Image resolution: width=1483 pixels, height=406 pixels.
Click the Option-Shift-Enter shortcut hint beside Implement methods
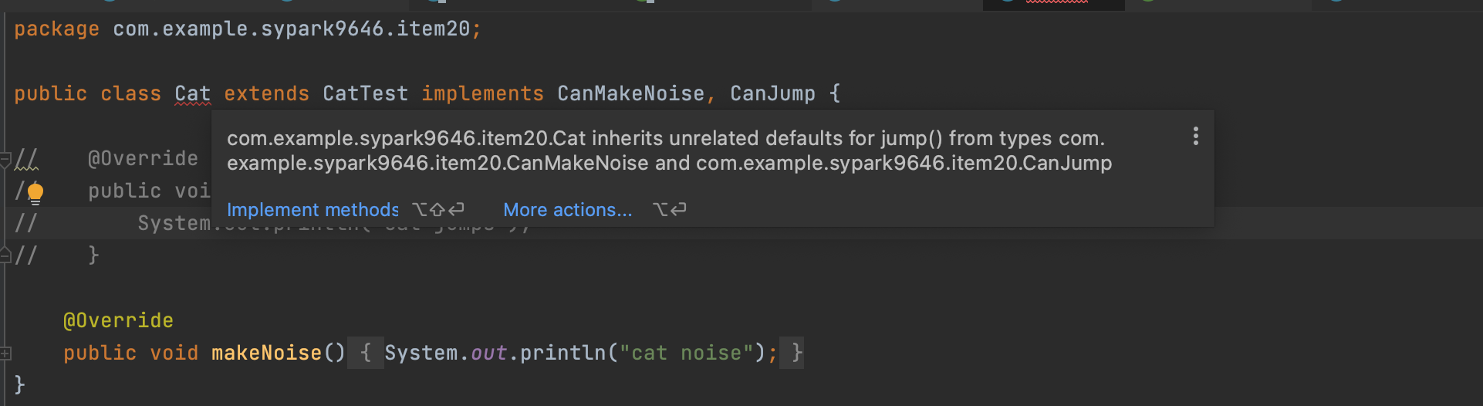tap(438, 209)
